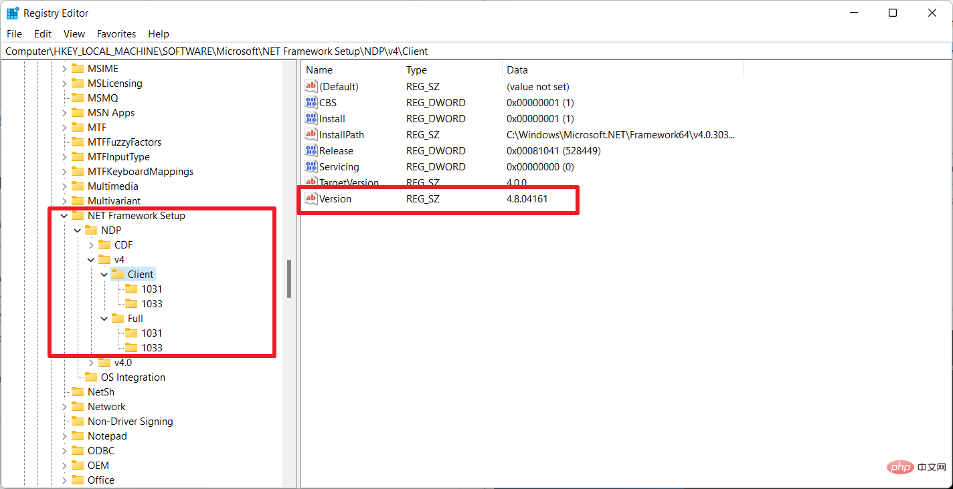Open the Help menu
Screen dimensions: 953x489
point(159,33)
